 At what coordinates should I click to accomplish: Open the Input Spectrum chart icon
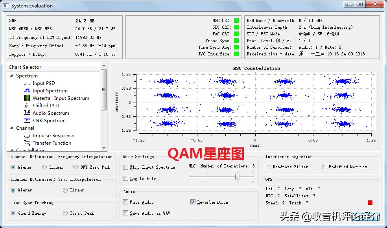pos(27,91)
